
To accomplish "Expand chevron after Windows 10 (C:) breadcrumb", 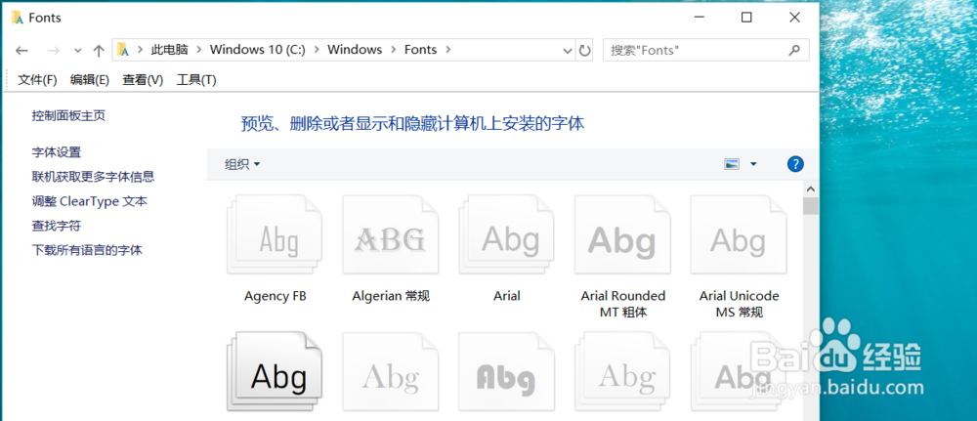I will (317, 50).
